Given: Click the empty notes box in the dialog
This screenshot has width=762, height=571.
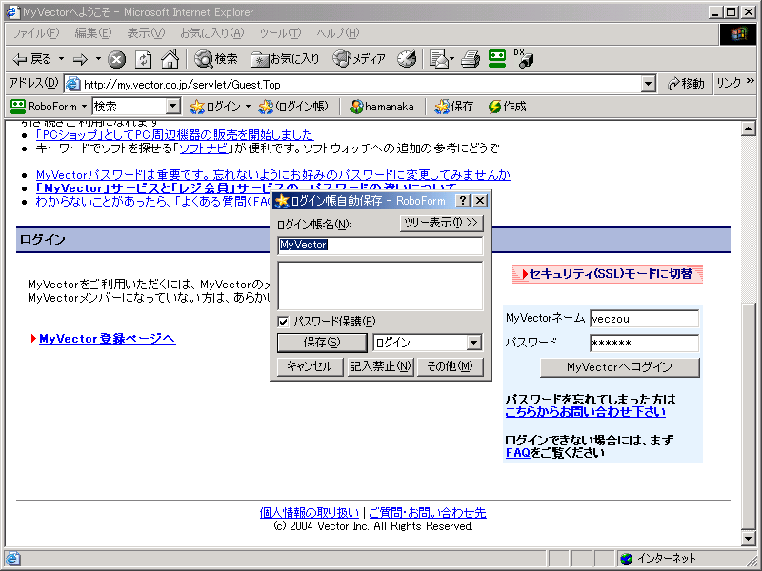Looking at the screenshot, I should pyautogui.click(x=380, y=286).
